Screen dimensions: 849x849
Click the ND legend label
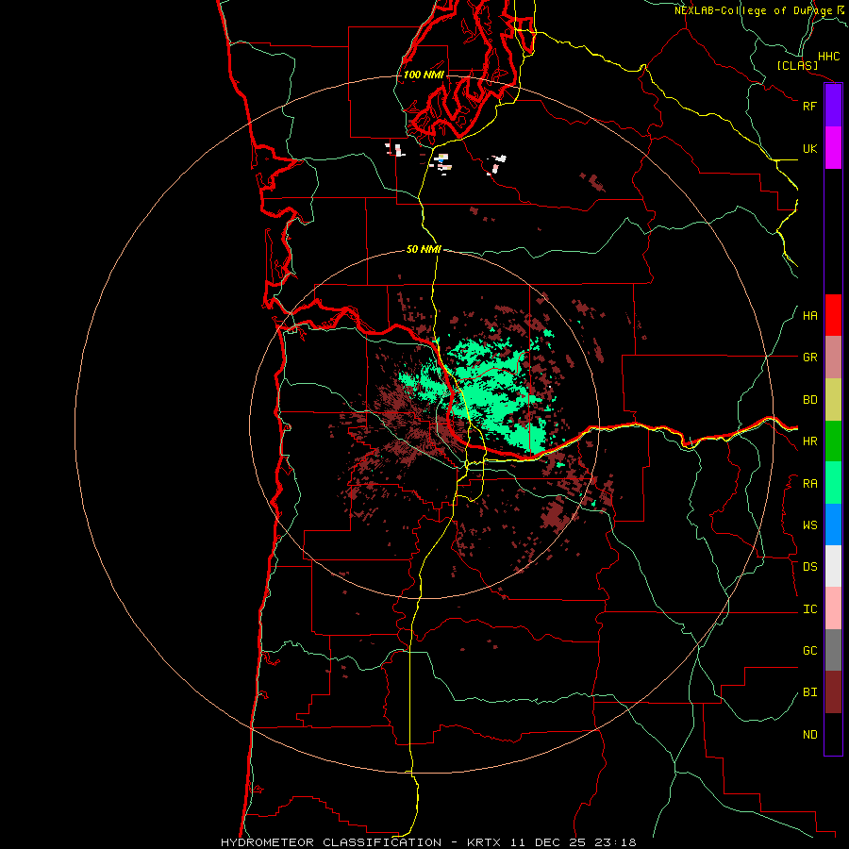click(809, 735)
